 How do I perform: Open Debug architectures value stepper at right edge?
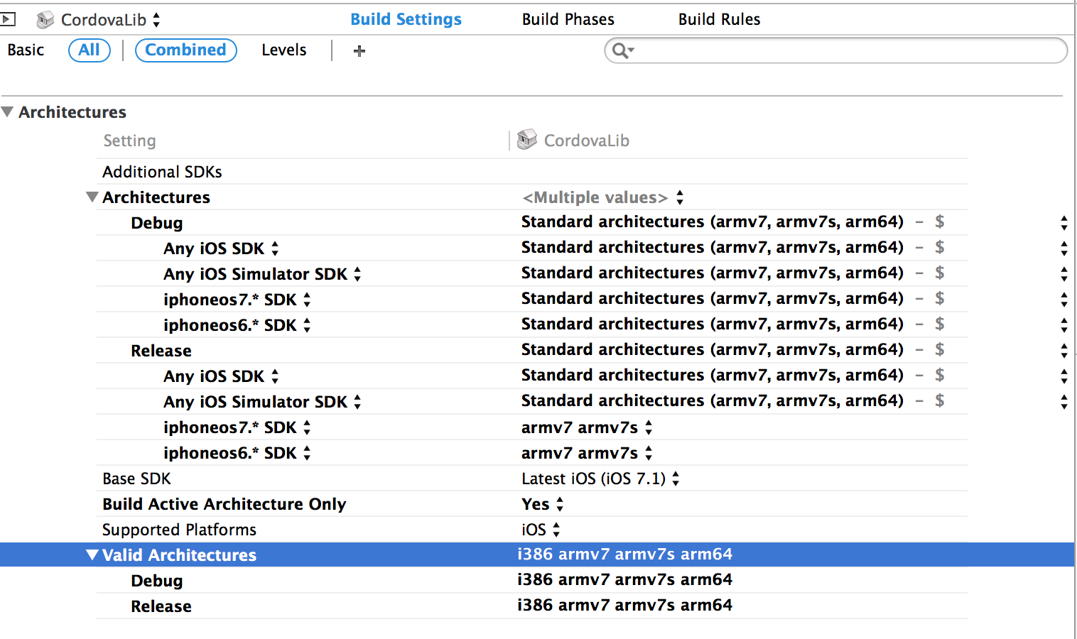(x=1064, y=222)
